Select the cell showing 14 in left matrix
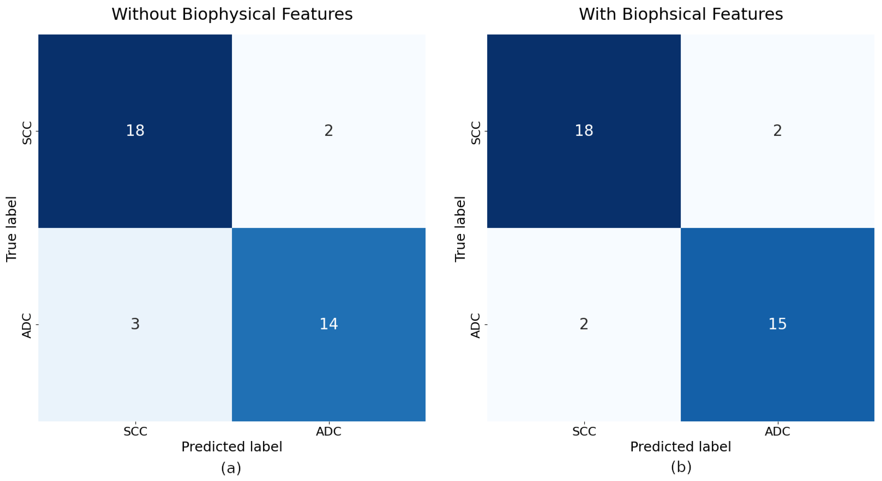This screenshot has height=481, width=882. [x=329, y=324]
